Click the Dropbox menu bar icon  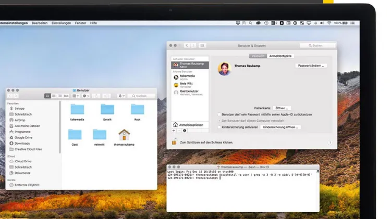238,23
